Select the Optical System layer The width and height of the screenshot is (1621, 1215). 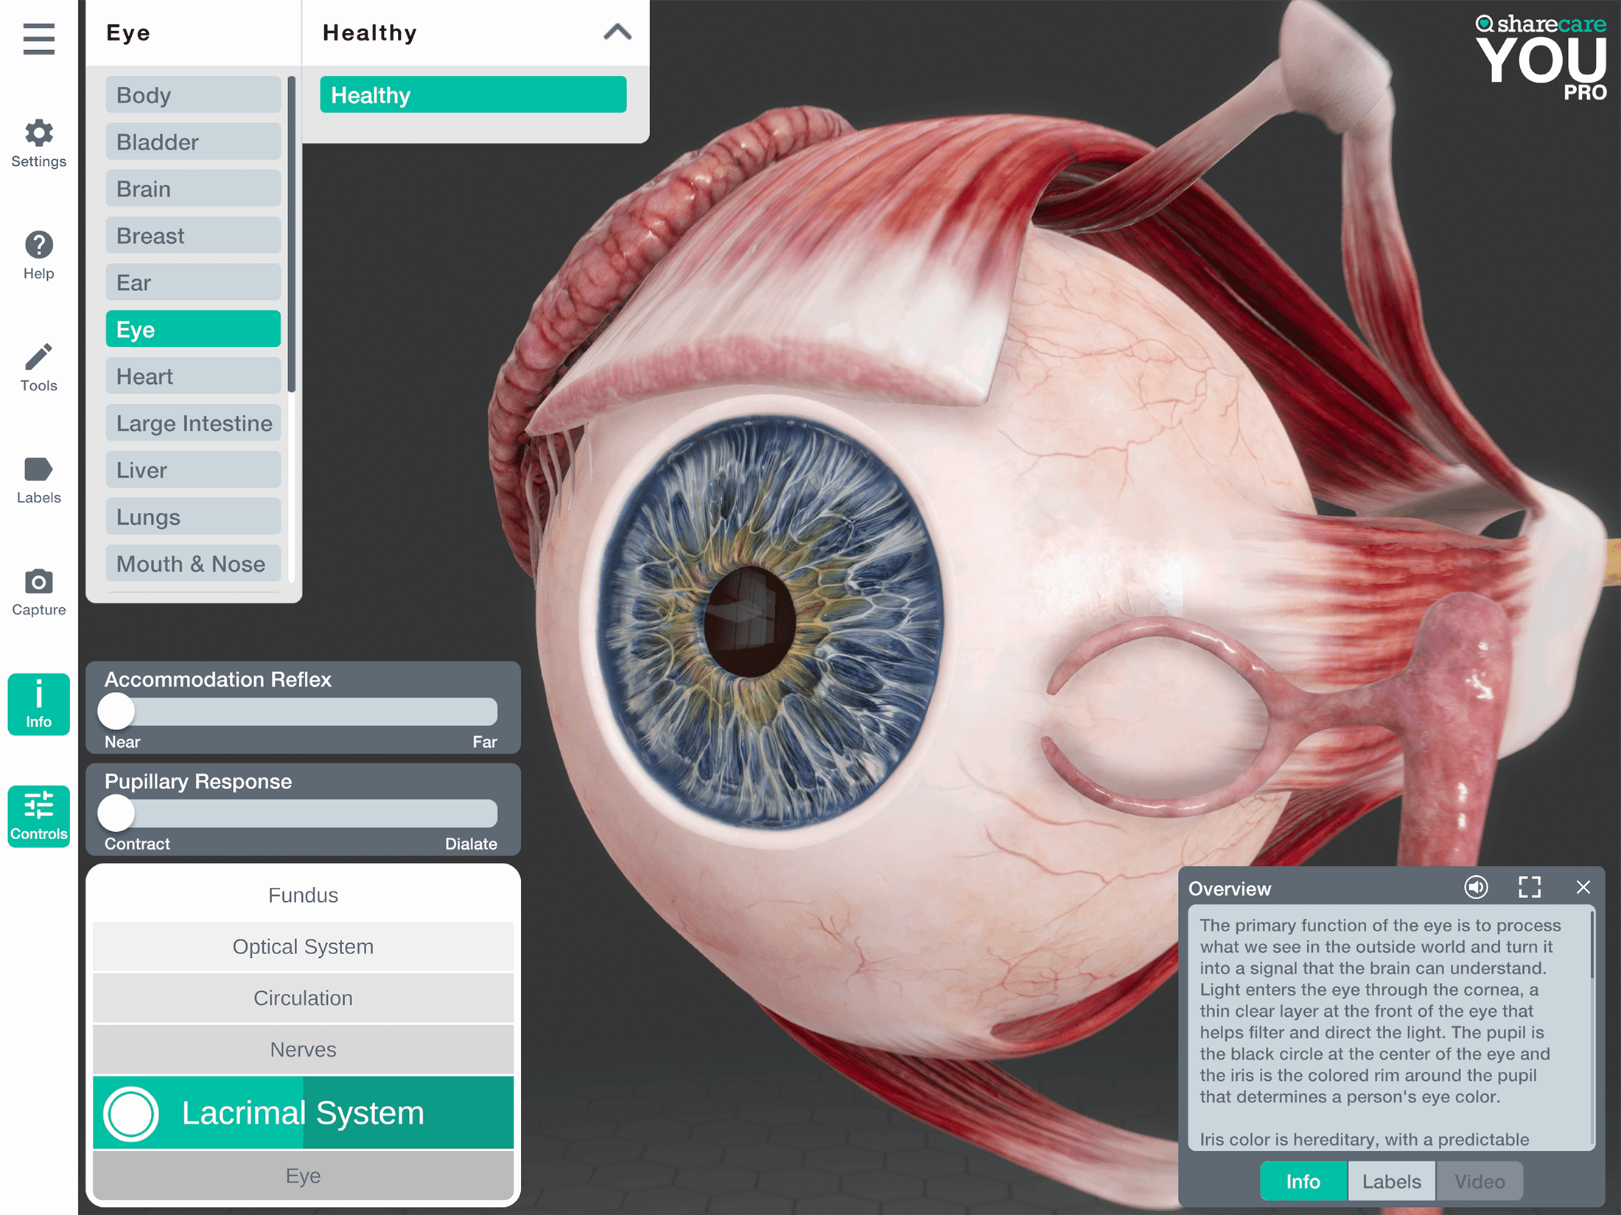(x=303, y=947)
